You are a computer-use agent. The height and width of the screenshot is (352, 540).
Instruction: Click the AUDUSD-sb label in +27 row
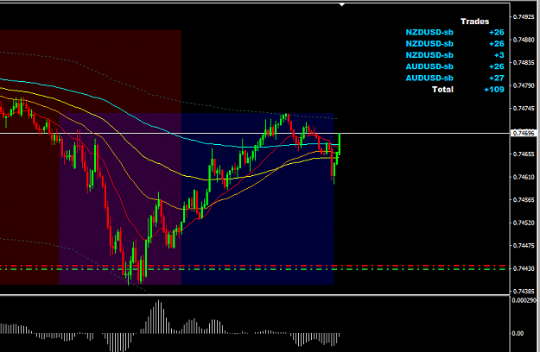coord(429,78)
